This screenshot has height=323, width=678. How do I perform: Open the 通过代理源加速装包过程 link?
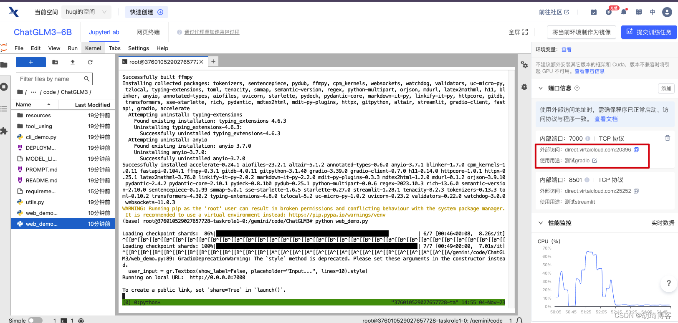coord(212,32)
